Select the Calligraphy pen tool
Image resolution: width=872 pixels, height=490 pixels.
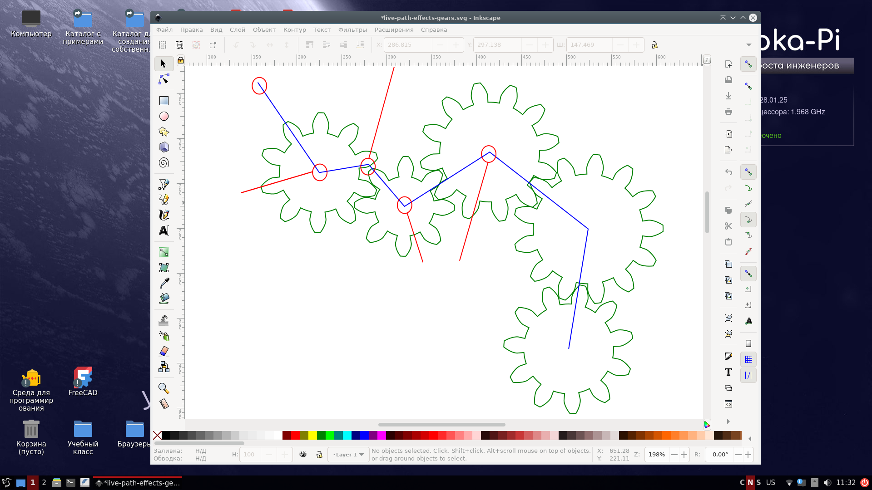coord(163,215)
